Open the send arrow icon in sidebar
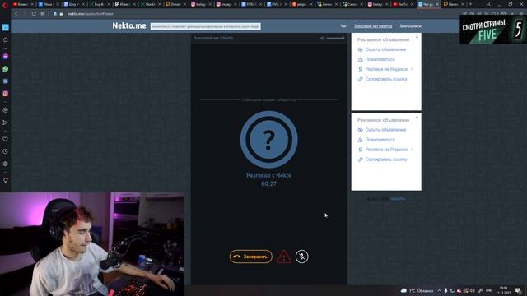Screen dimensions: 527x296 [x=6, y=123]
